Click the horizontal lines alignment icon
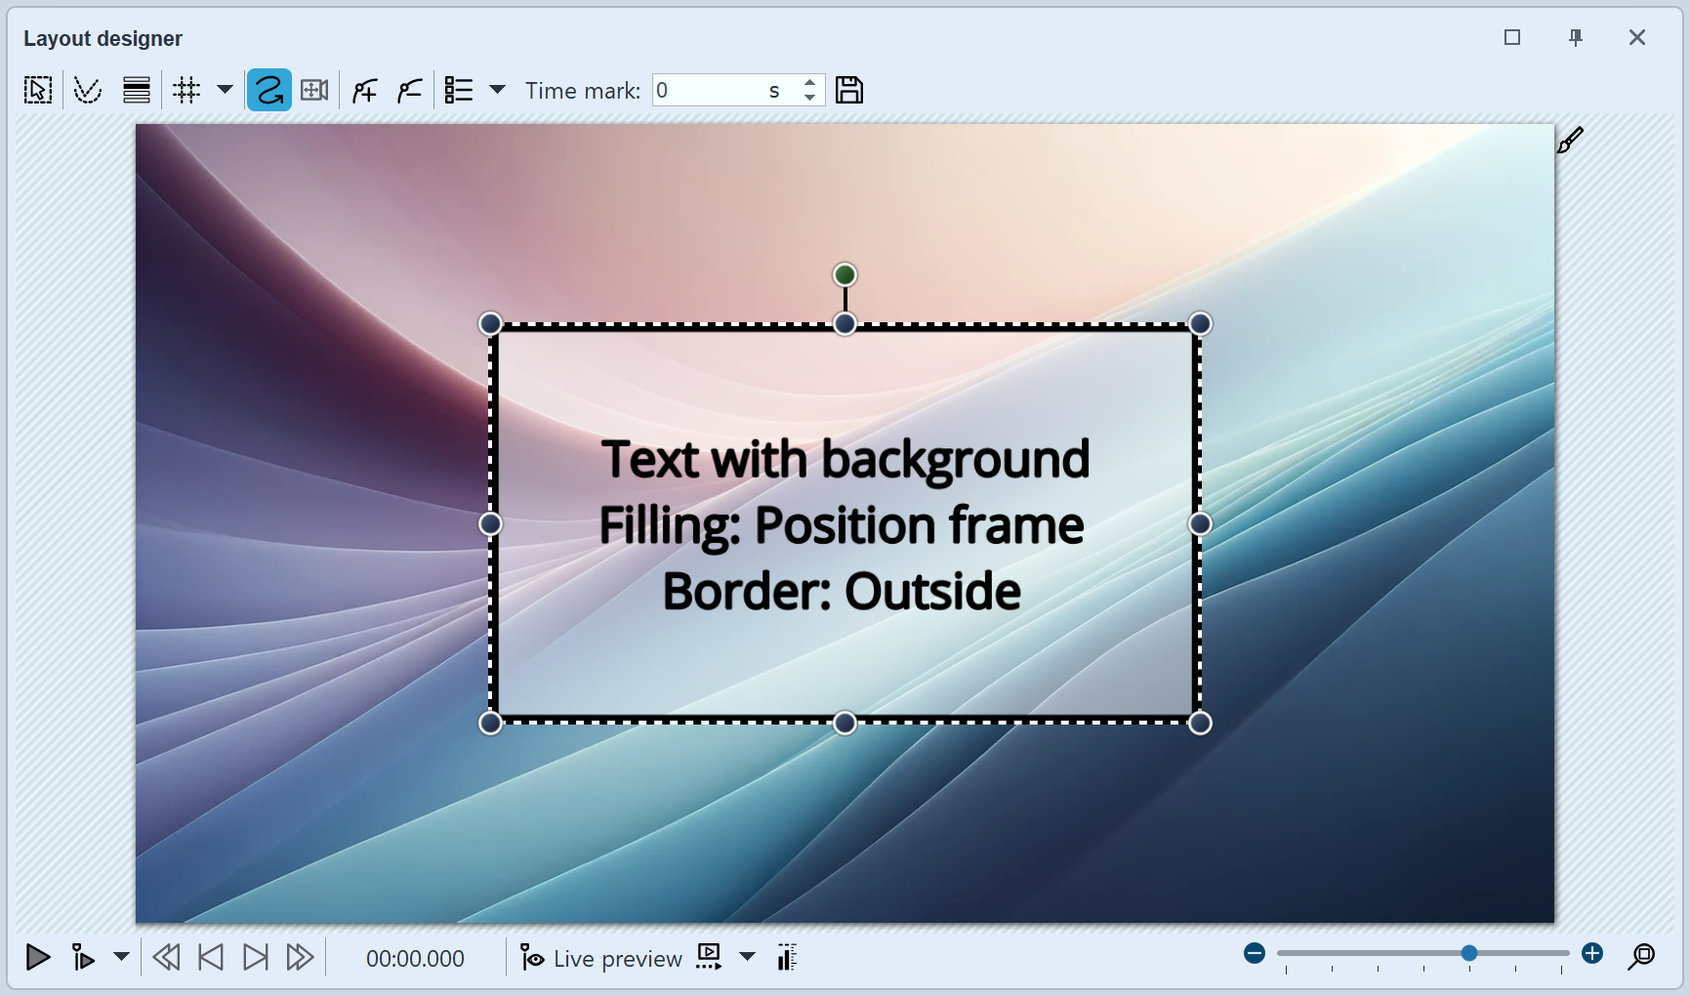1690x996 pixels. [136, 89]
